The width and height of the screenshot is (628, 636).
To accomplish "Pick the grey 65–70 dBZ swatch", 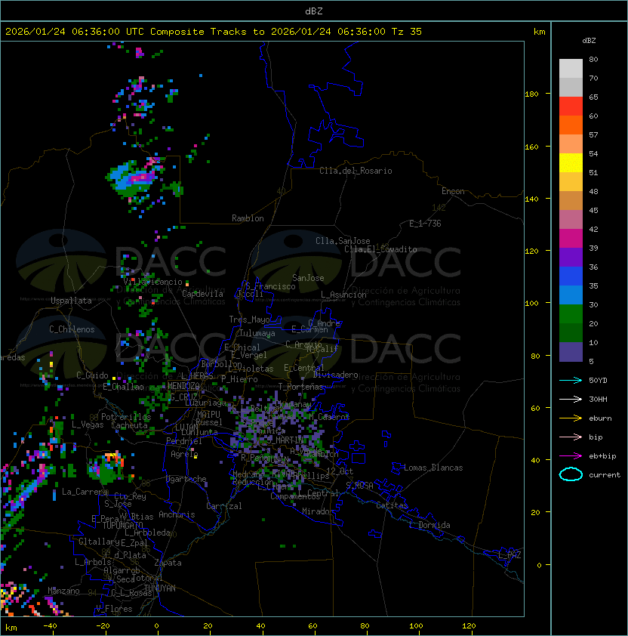I will 571,87.
